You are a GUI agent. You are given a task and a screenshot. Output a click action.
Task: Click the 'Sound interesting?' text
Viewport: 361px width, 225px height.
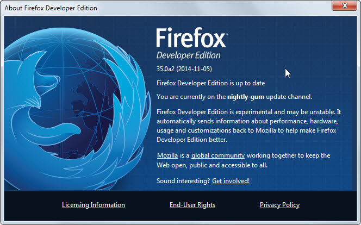click(x=183, y=181)
